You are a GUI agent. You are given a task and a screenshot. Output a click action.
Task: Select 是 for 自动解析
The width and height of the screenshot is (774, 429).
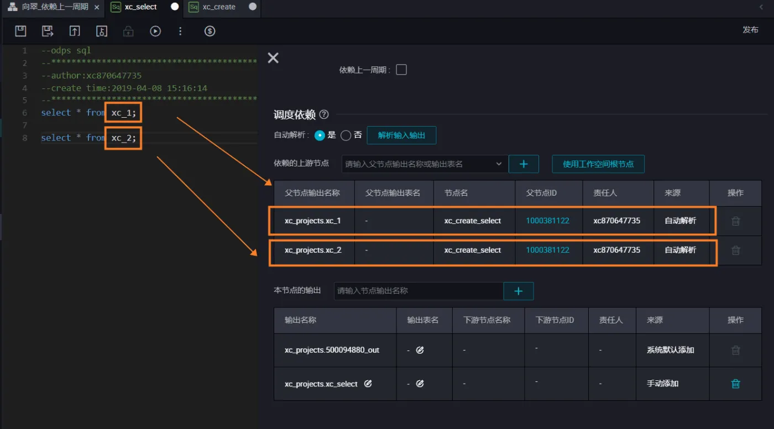click(320, 135)
